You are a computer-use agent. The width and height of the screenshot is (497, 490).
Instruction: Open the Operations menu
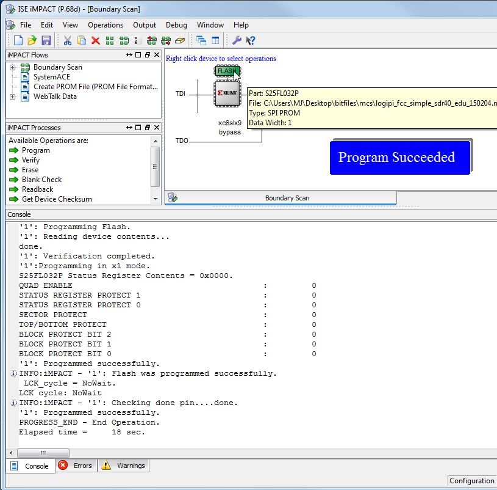105,25
